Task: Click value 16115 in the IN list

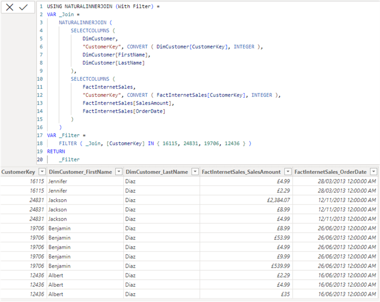Action: [170, 143]
